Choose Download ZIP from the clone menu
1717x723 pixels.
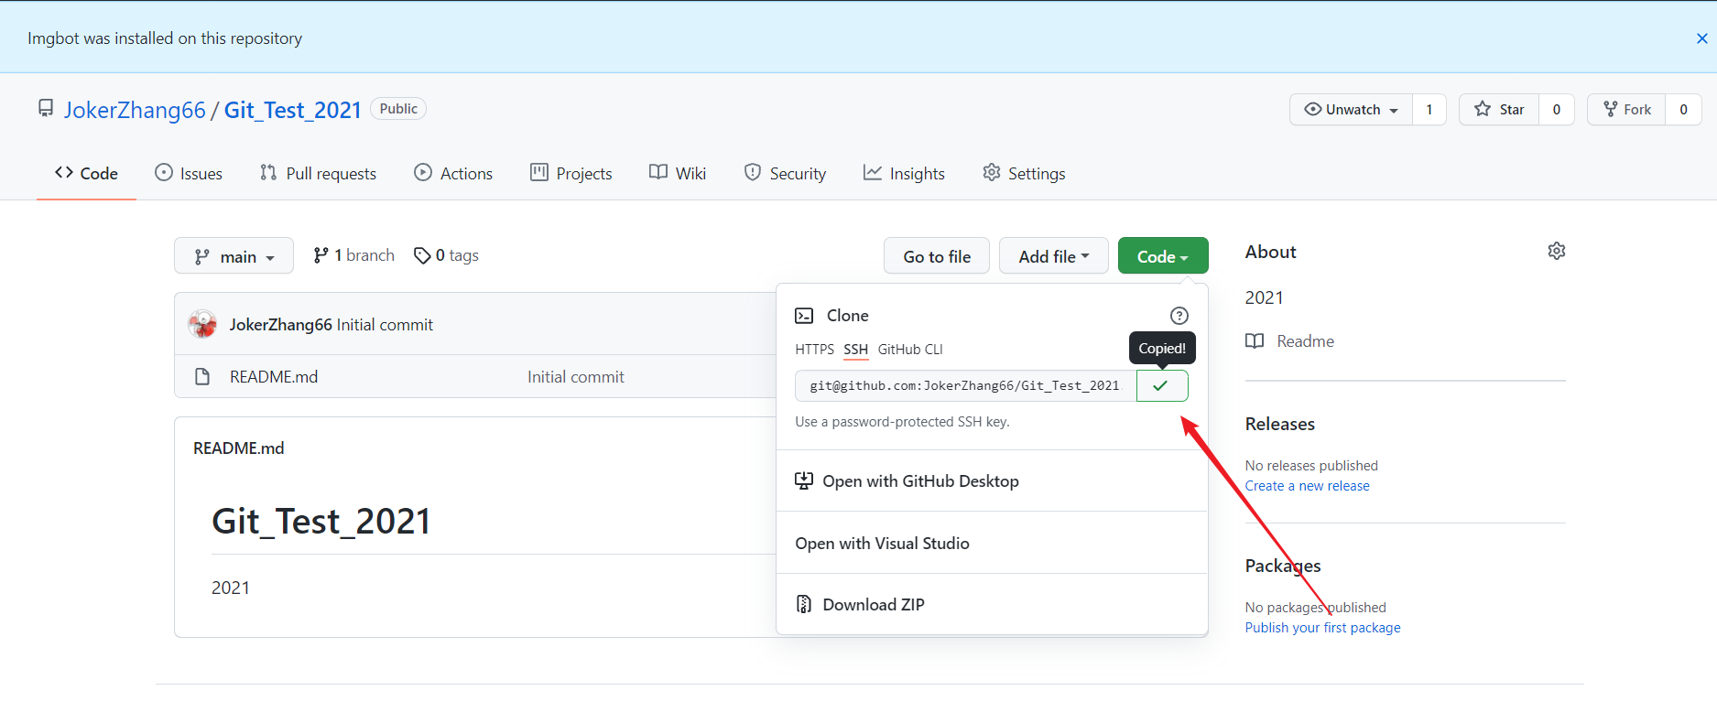tap(873, 605)
